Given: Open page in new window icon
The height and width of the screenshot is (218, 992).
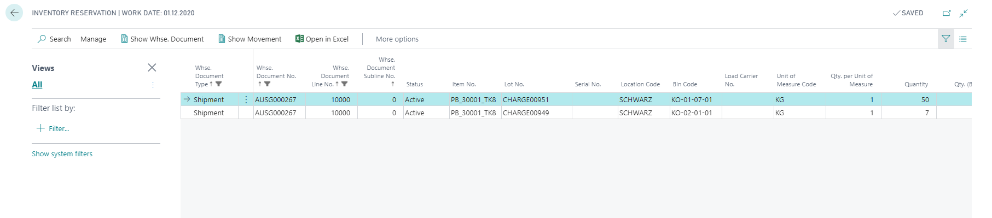Looking at the screenshot, I should [x=947, y=13].
